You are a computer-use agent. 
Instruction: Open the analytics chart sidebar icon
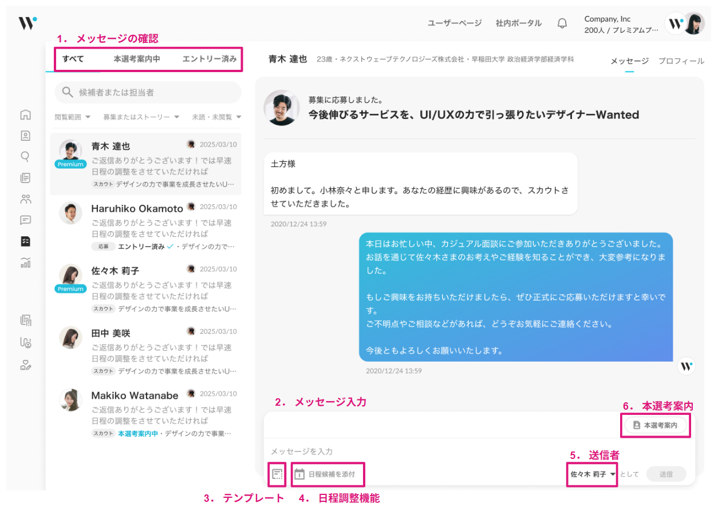pyautogui.click(x=25, y=263)
